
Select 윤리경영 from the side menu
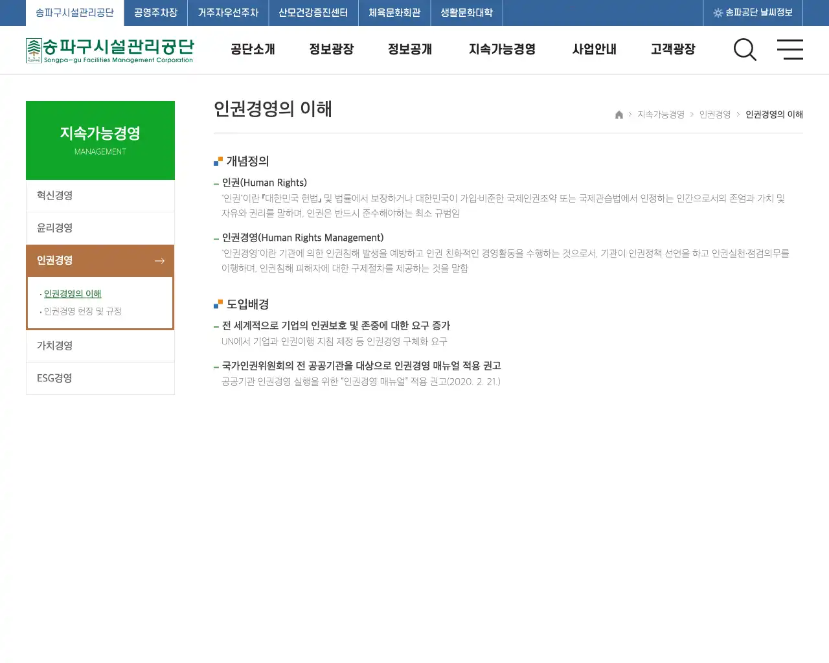(54, 228)
